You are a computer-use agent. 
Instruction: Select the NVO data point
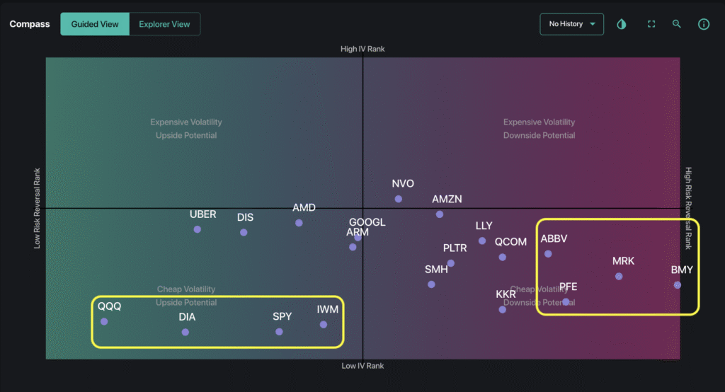(x=399, y=200)
